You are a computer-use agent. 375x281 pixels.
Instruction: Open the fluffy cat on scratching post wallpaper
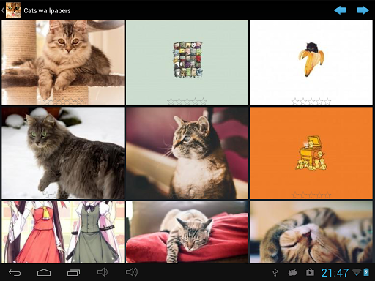tap(63, 63)
